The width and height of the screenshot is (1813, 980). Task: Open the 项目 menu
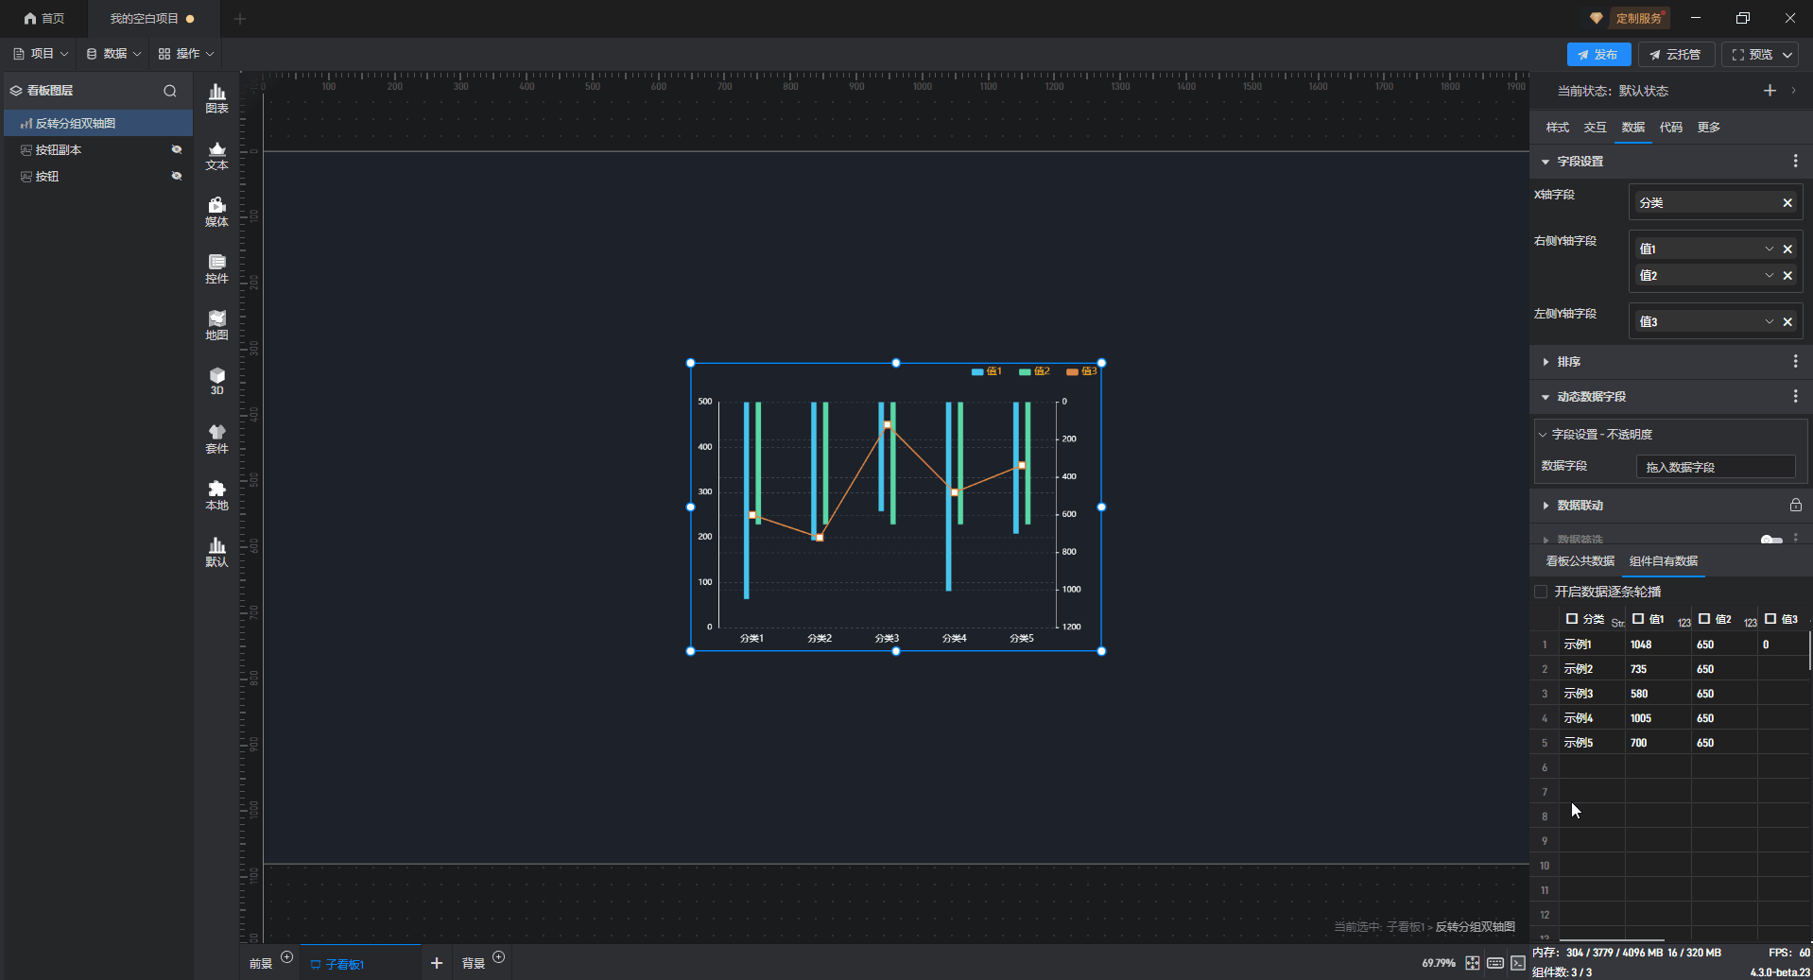pos(42,54)
